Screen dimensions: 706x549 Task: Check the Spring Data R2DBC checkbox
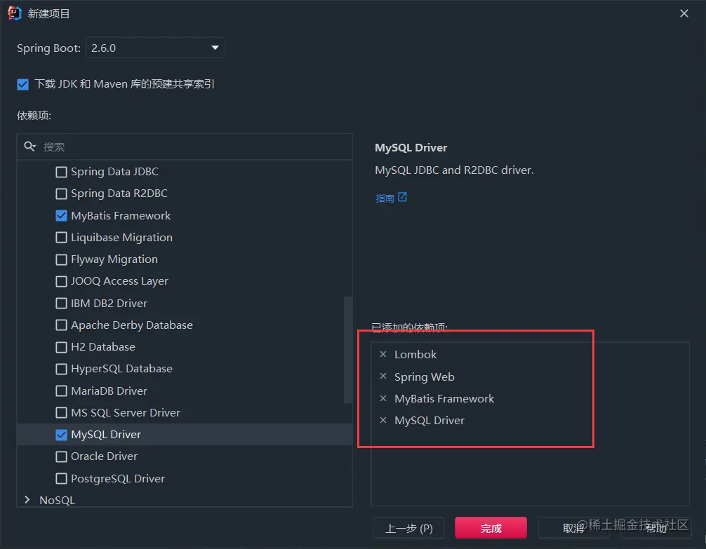tap(61, 194)
